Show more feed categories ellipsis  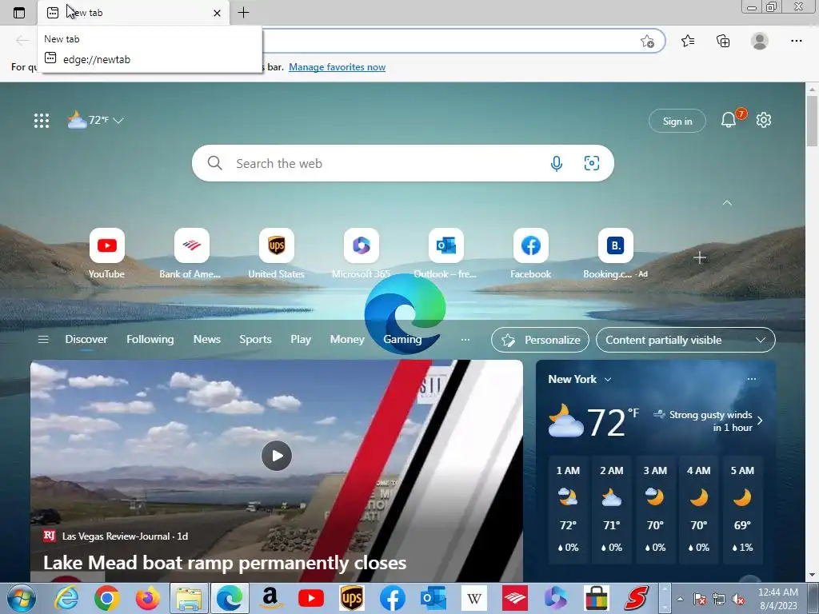(465, 340)
